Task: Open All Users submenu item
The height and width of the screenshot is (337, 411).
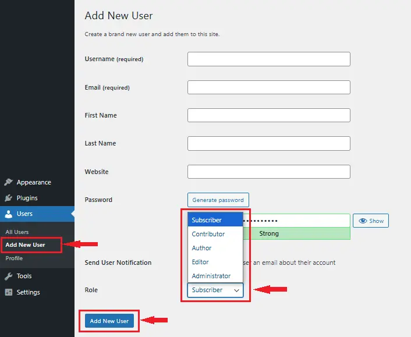Action: point(17,232)
